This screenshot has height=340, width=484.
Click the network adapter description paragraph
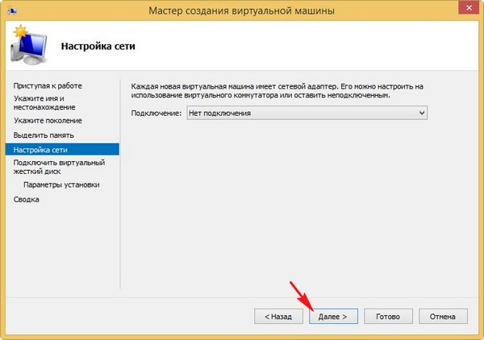277,90
